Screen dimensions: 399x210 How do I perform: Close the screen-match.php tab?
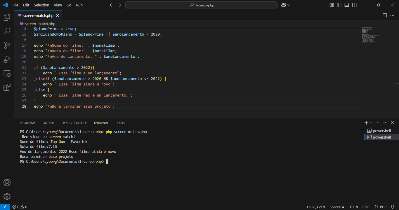coord(58,15)
